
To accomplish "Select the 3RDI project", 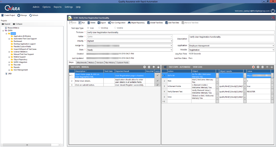I will [x=10, y=74].
